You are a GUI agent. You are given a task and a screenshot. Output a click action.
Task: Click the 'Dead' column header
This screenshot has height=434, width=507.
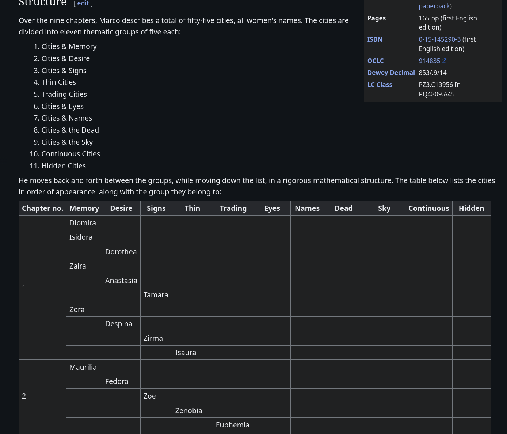344,208
